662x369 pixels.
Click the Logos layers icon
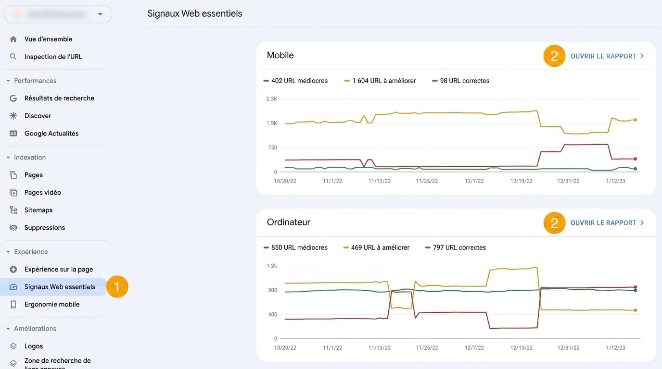pos(13,346)
